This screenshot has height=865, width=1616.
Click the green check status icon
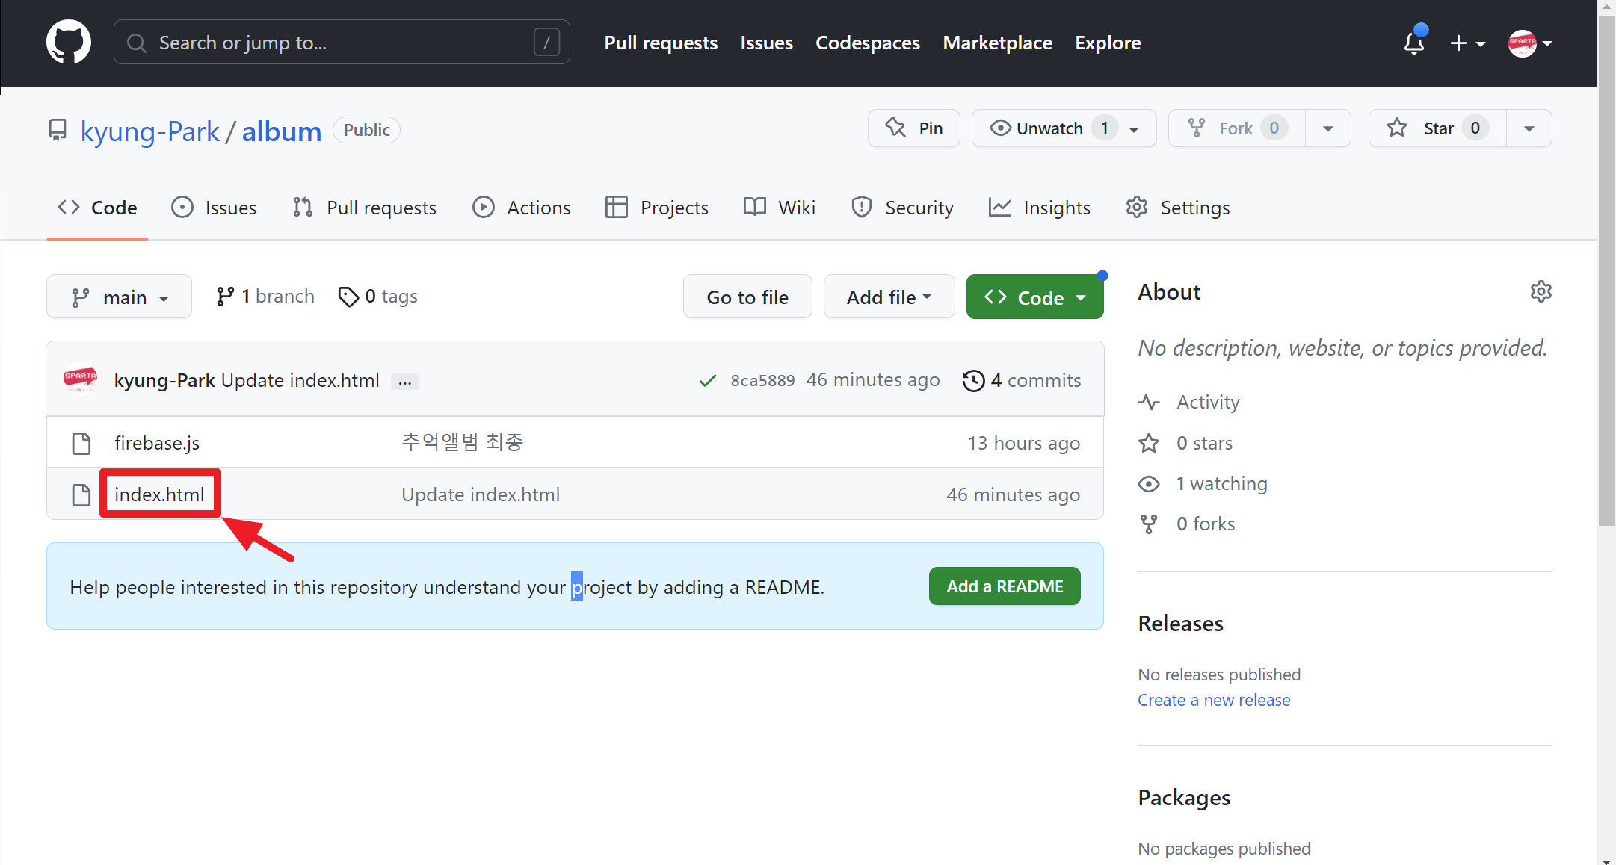[x=707, y=381]
